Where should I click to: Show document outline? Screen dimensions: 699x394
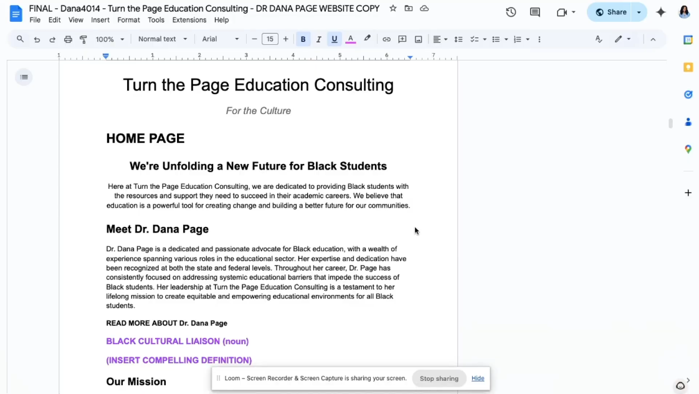(24, 77)
